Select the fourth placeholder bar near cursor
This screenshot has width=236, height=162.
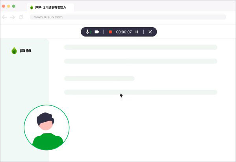pos(141,92)
